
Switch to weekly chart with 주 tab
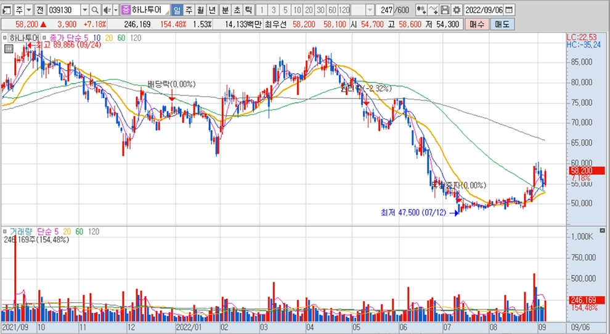click(x=189, y=10)
